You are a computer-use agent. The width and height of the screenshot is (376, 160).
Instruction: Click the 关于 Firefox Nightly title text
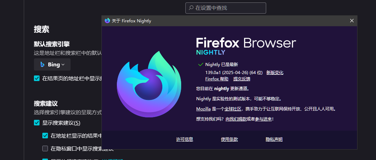pos(132,21)
